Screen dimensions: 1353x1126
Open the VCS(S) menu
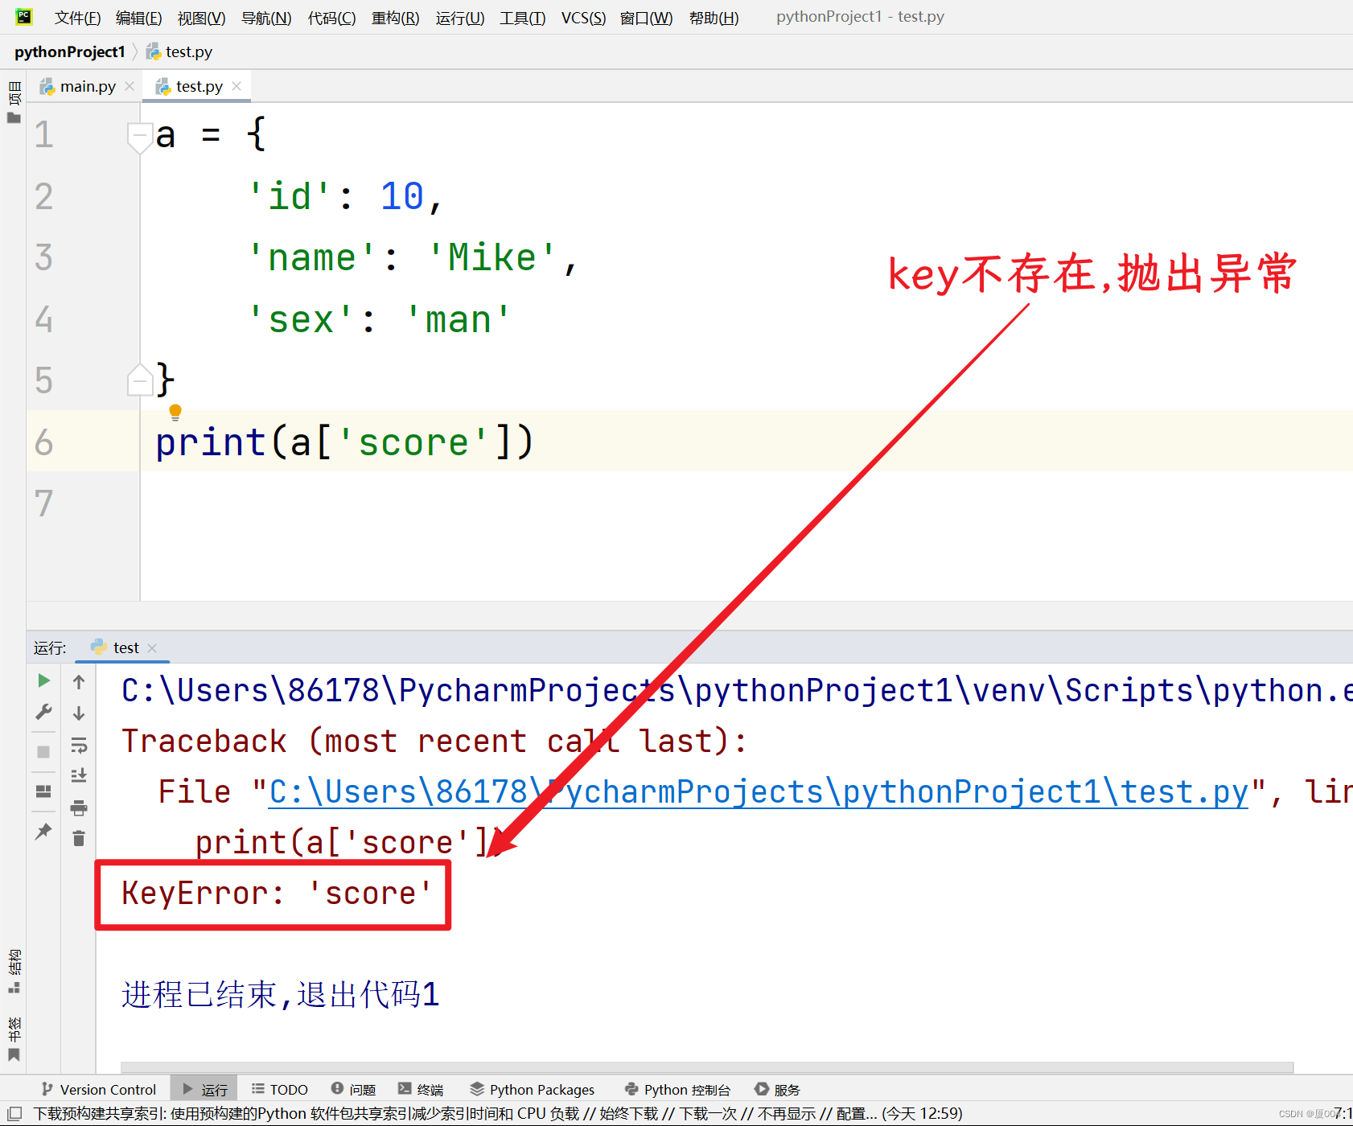583,18
